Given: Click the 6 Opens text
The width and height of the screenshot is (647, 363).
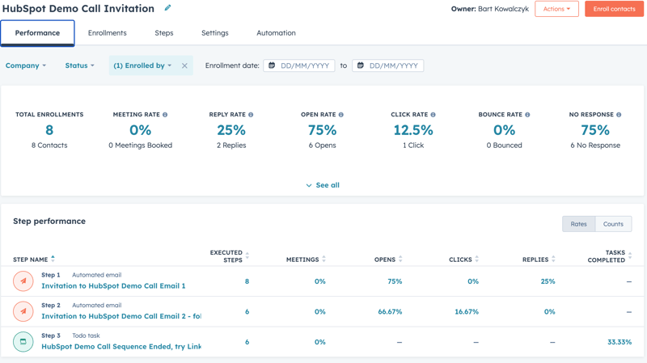Looking at the screenshot, I should click(x=322, y=146).
